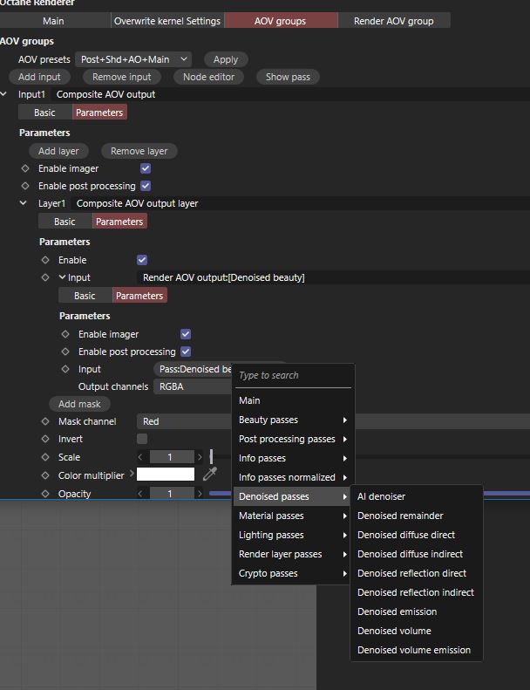Image resolution: width=530 pixels, height=690 pixels.
Task: Click the white Color multiplier swatch
Action: point(166,474)
